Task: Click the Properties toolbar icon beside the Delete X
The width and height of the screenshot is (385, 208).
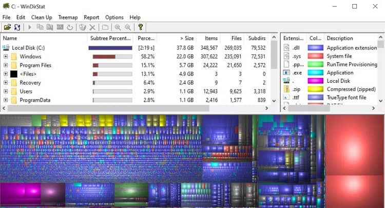Action: (105, 27)
